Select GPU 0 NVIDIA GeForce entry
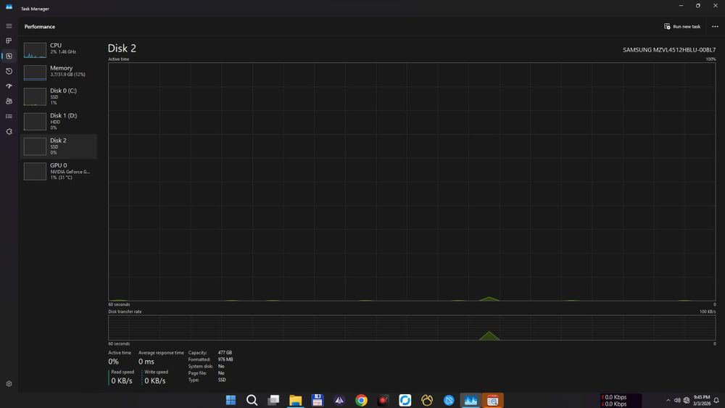725x408 pixels. pos(59,171)
